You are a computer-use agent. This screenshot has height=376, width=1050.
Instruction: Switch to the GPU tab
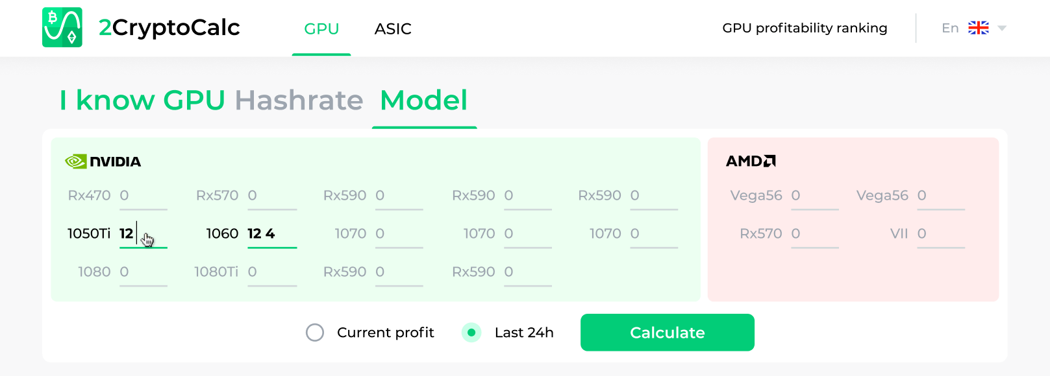click(x=321, y=29)
